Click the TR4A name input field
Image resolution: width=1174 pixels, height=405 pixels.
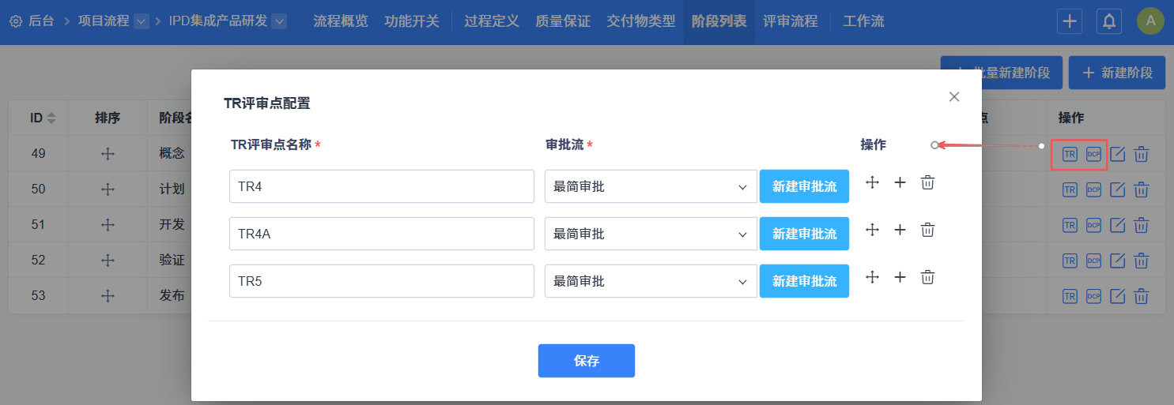[x=382, y=234]
